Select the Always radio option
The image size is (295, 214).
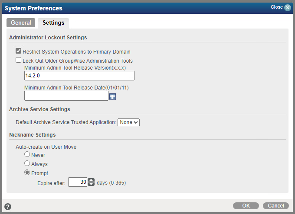(27, 164)
